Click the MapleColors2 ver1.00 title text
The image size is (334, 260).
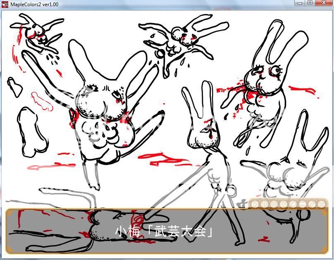coord(34,4)
